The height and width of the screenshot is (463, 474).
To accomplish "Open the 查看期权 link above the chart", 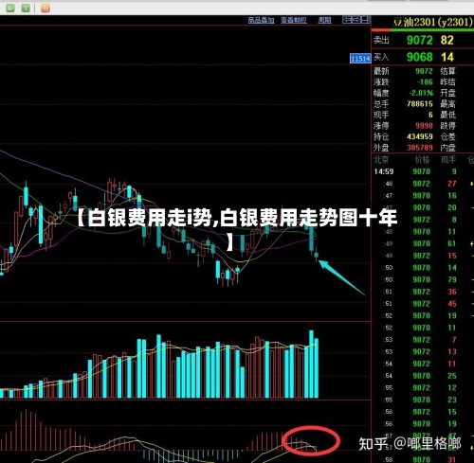I will [x=294, y=20].
